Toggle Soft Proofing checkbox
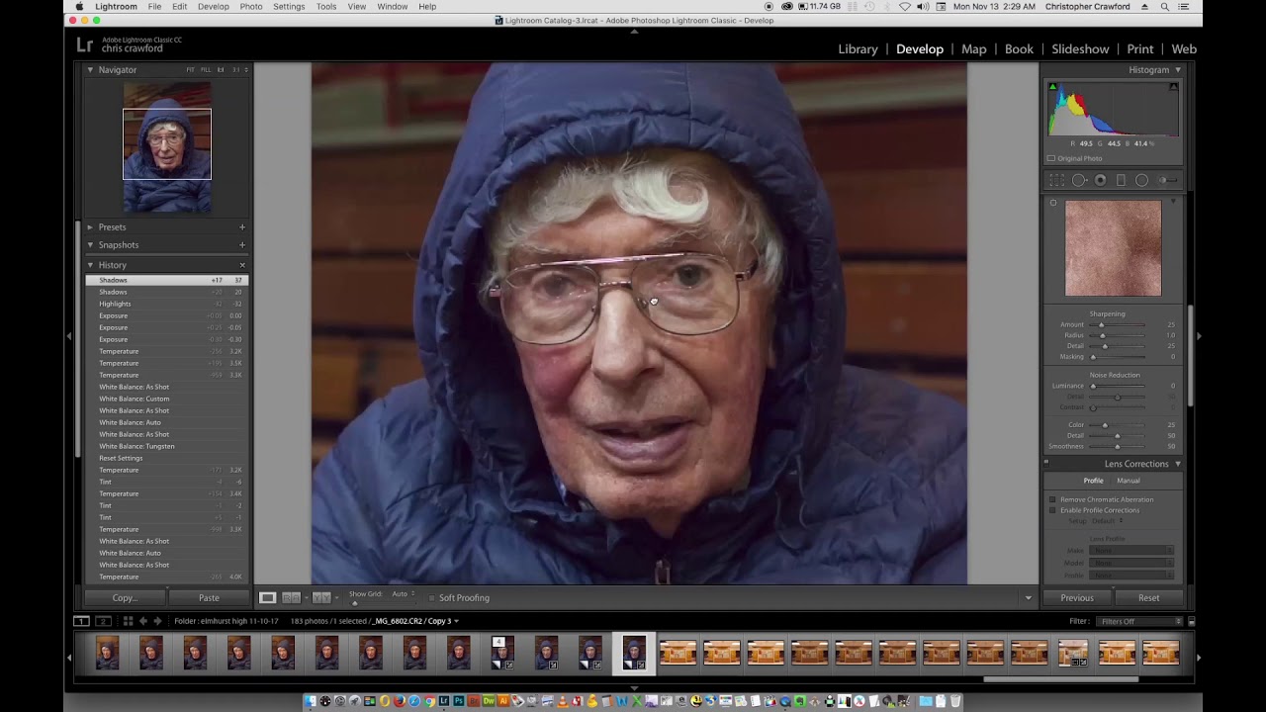 [431, 597]
